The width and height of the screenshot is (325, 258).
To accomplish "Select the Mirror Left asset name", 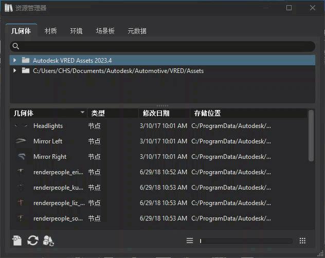I will (x=48, y=141).
